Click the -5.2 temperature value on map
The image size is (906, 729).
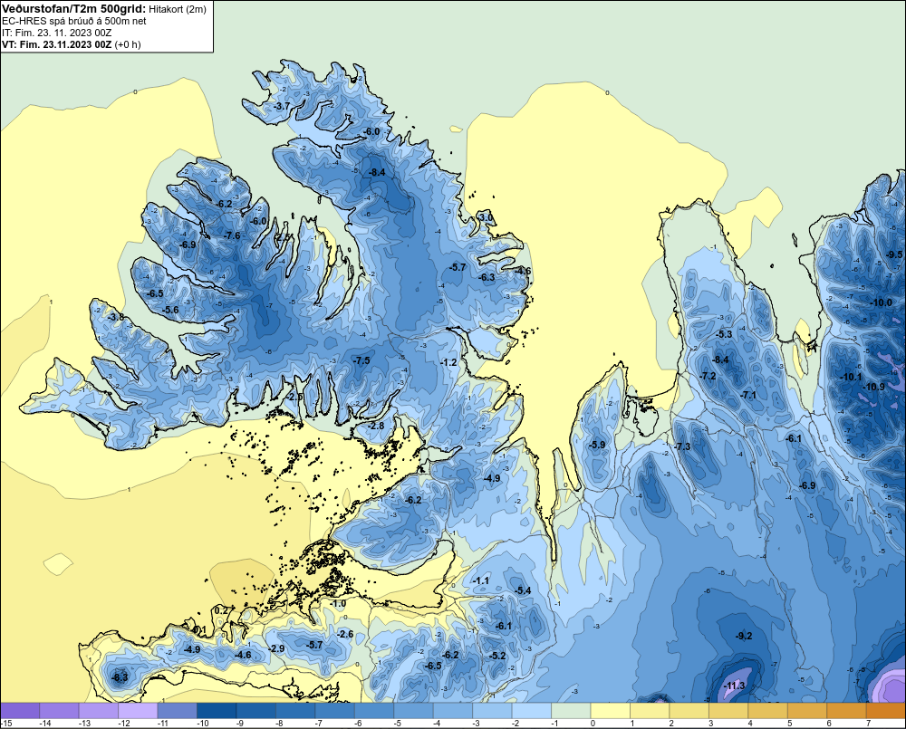(x=496, y=657)
